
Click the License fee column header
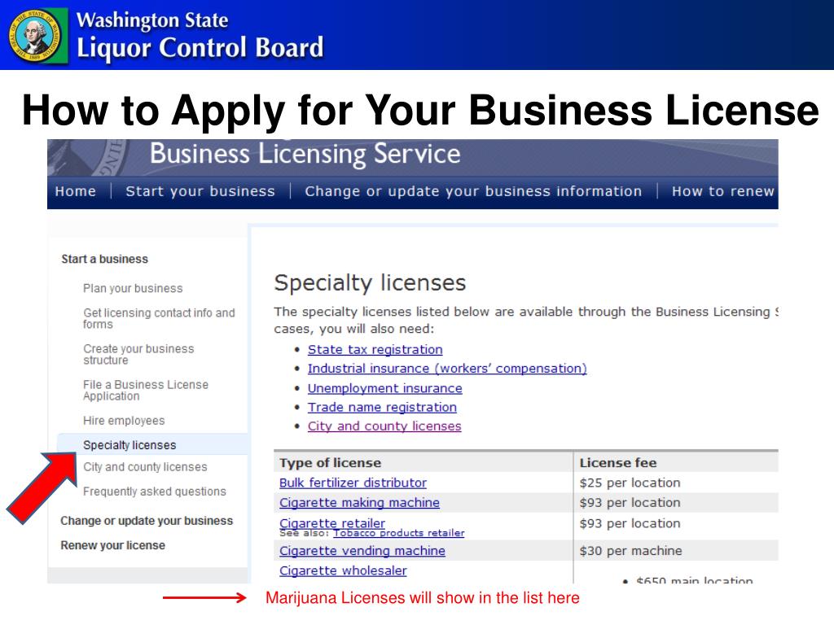click(618, 463)
